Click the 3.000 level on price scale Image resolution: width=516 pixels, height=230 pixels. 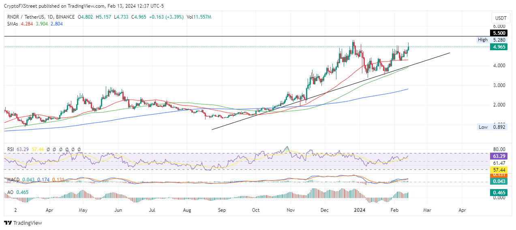tap(498, 85)
